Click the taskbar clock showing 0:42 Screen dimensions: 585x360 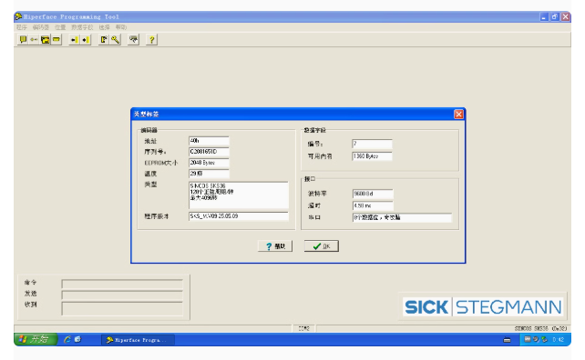(559, 339)
